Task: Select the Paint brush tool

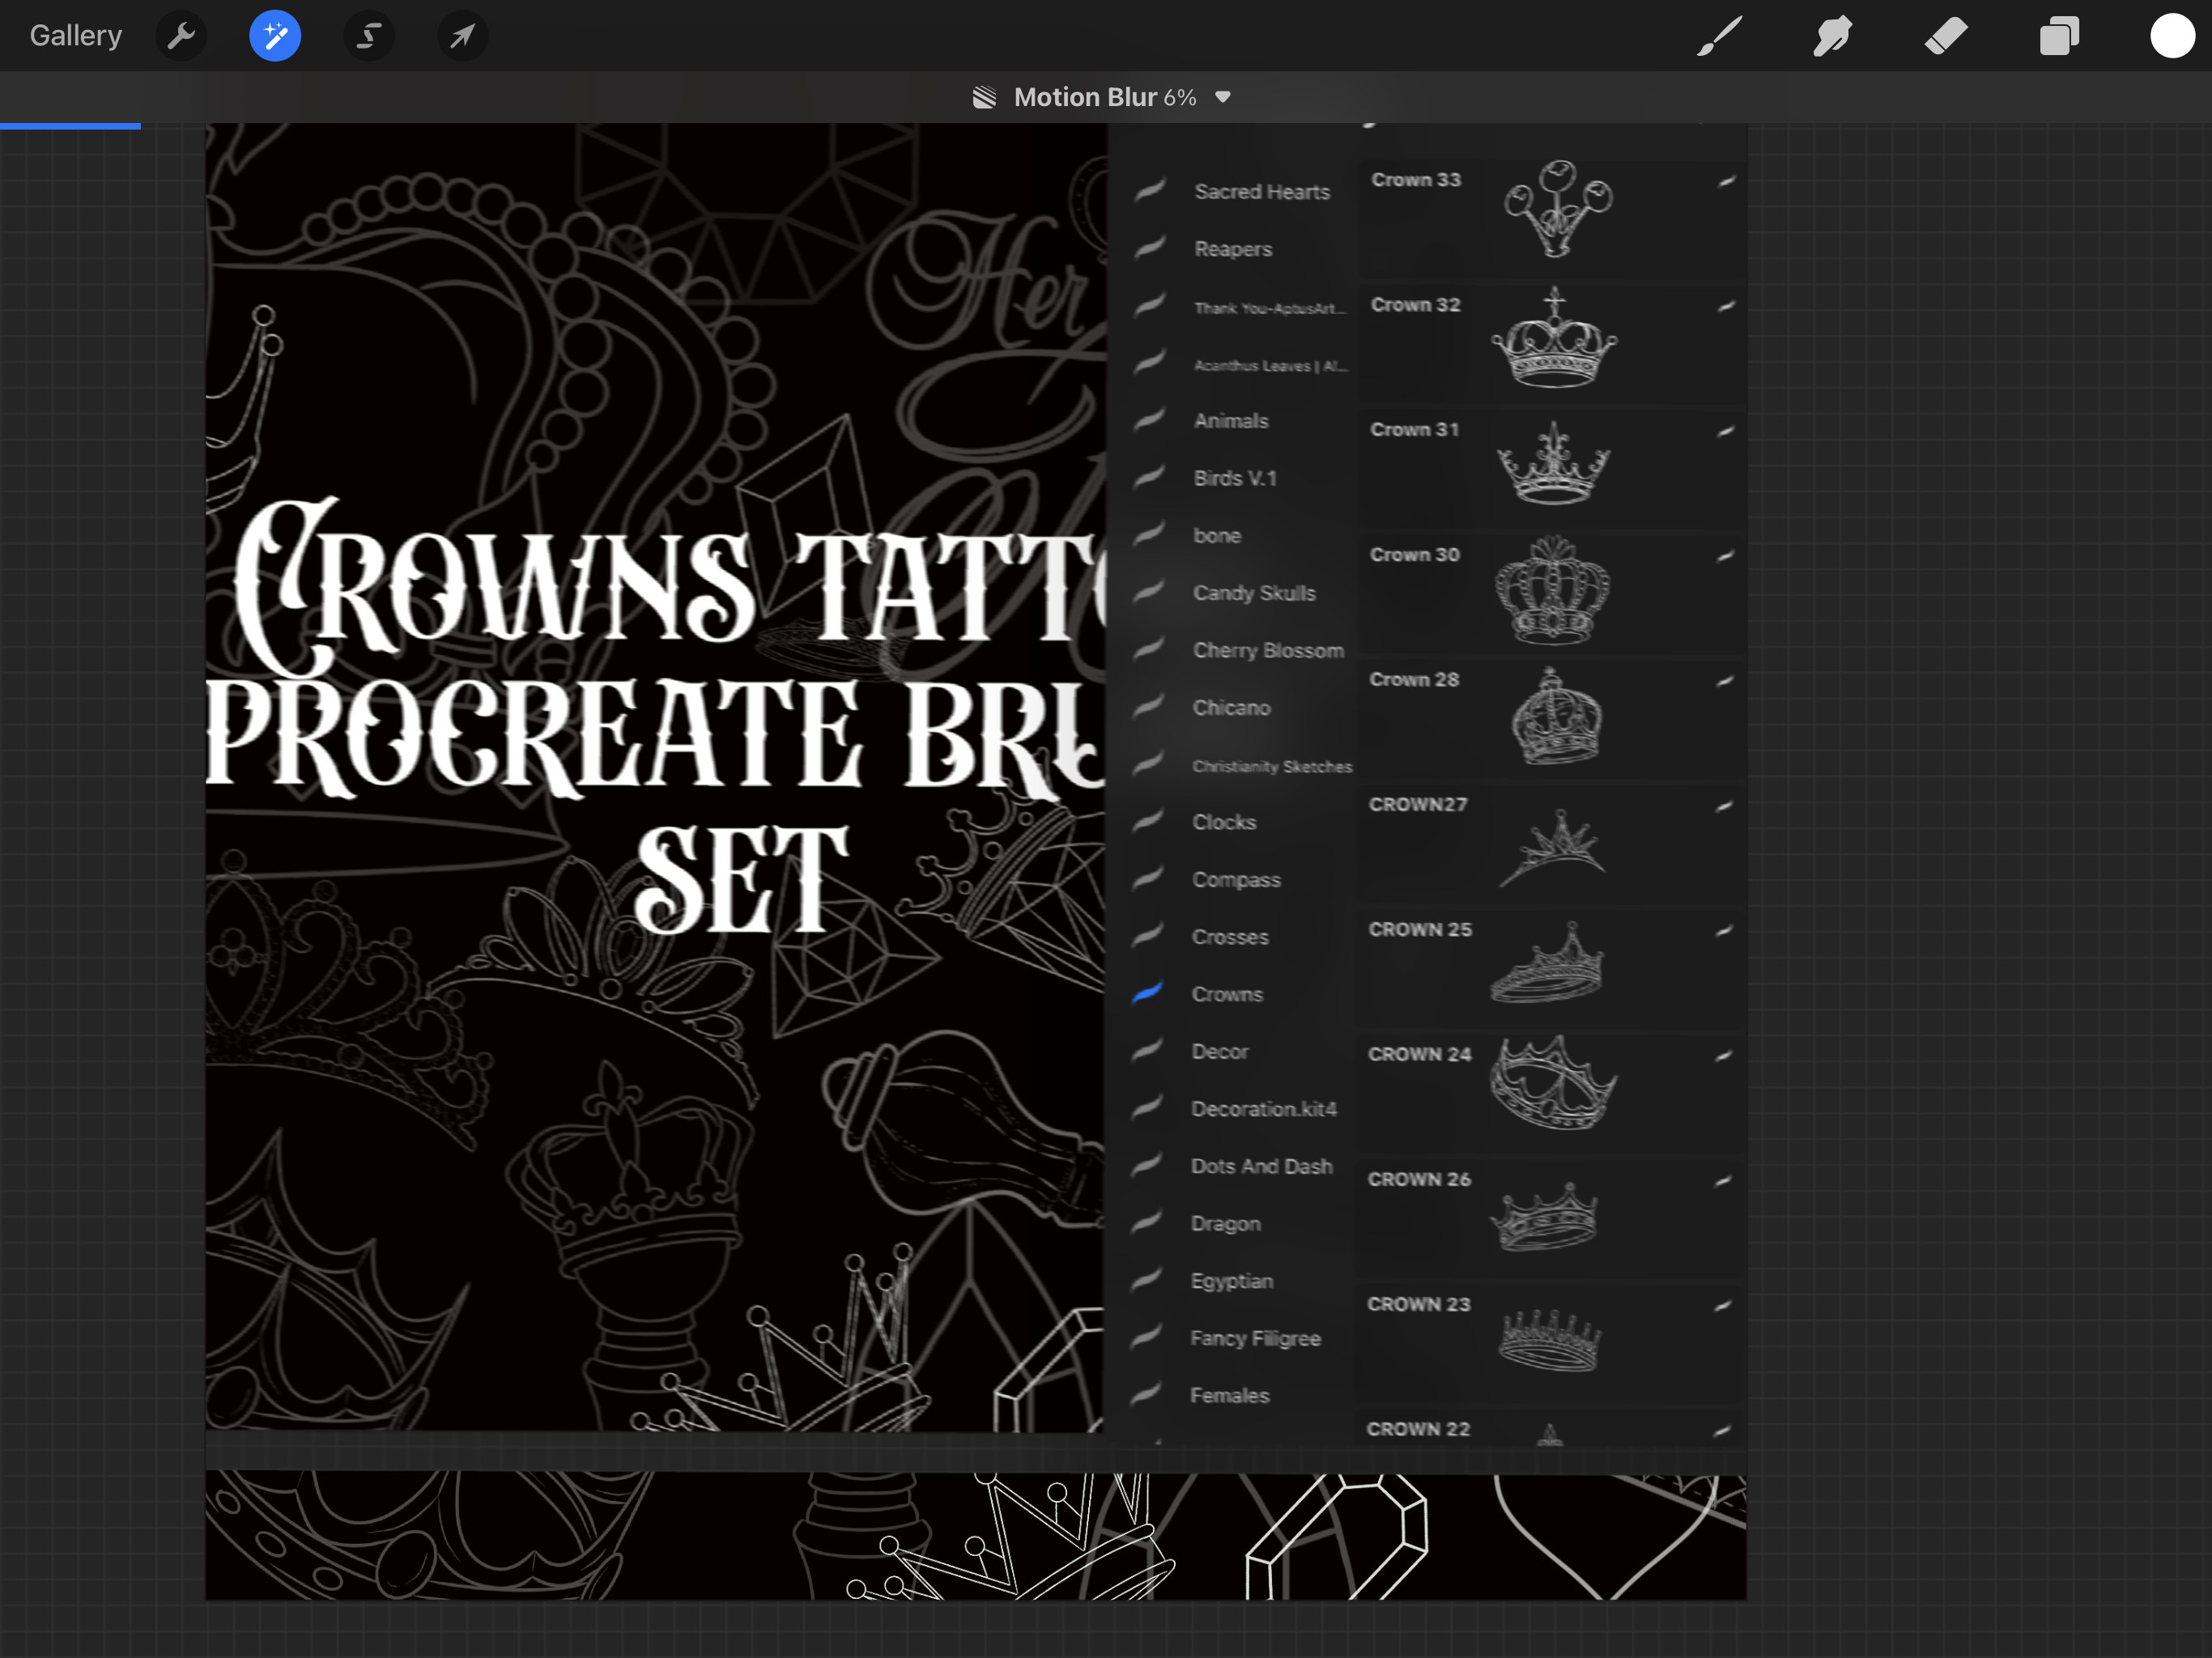Action: pos(1719,37)
